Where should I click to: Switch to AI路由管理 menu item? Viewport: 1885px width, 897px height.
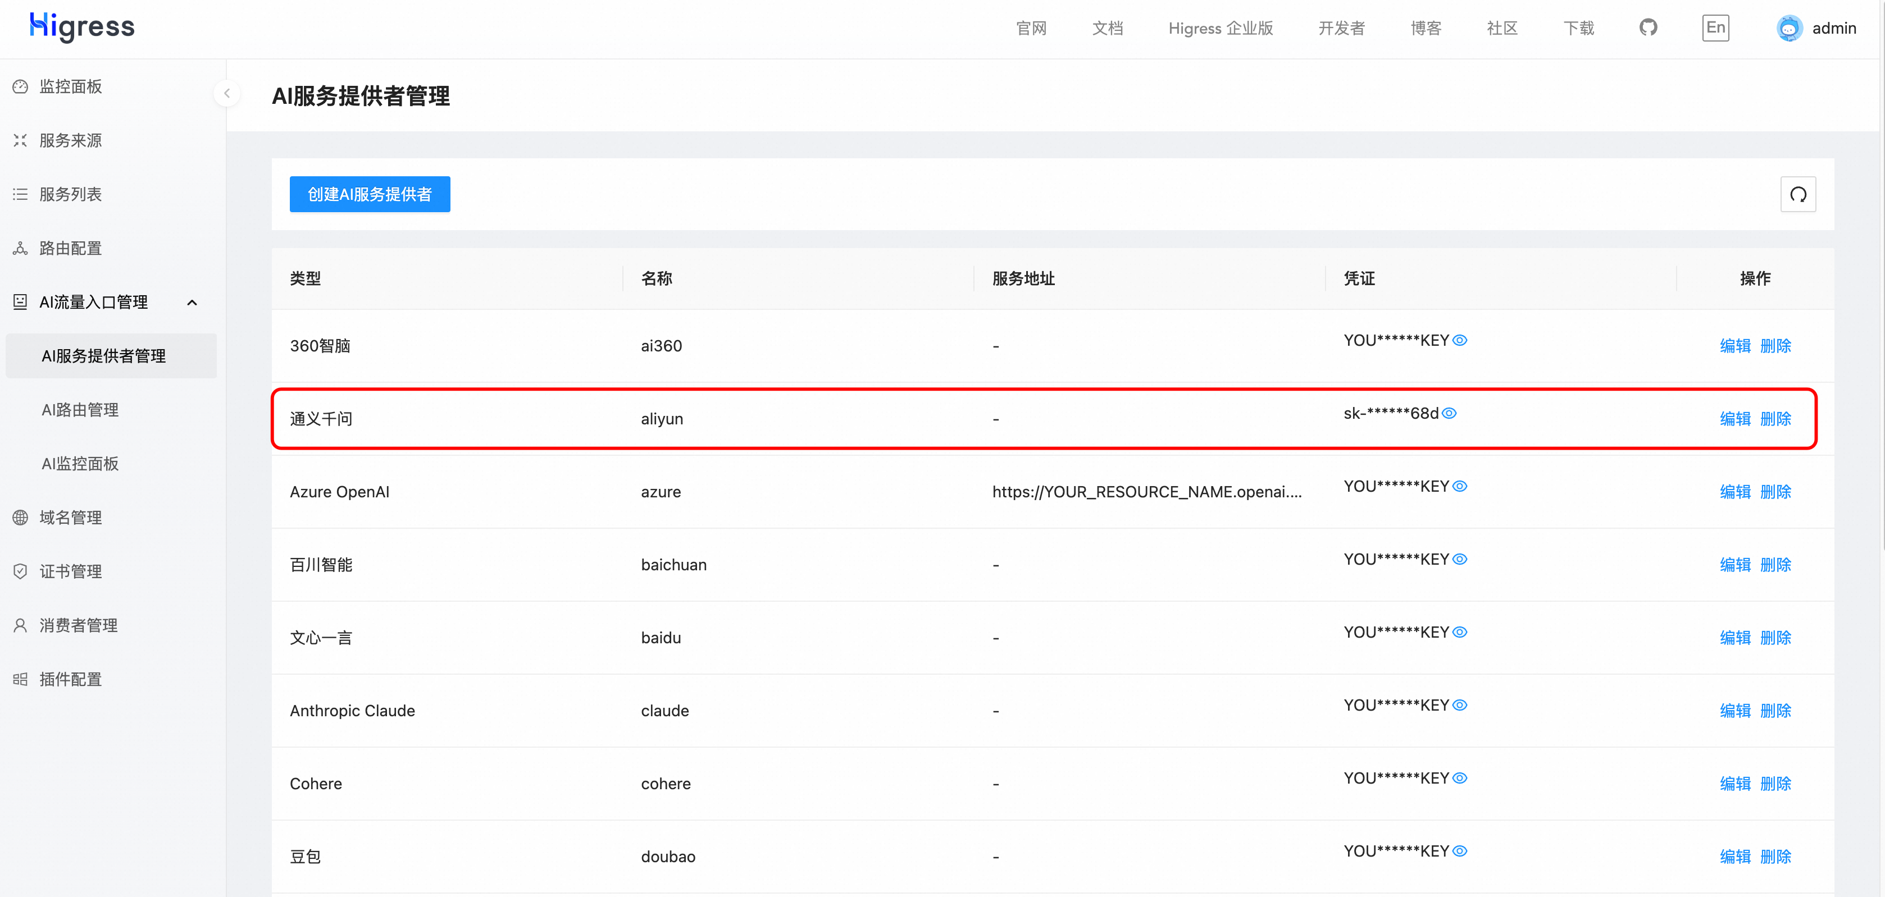coord(80,409)
